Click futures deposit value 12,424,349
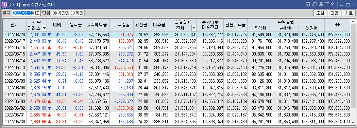357x128 pixels. [237, 54]
